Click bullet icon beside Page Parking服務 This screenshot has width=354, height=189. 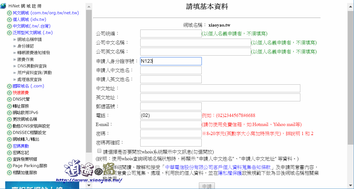pos(9,166)
